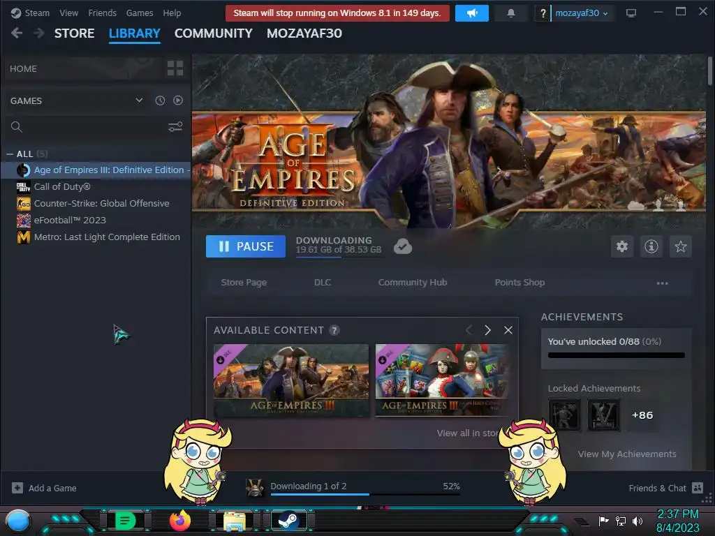Show next available content arrow
715x536 pixels.
click(488, 330)
